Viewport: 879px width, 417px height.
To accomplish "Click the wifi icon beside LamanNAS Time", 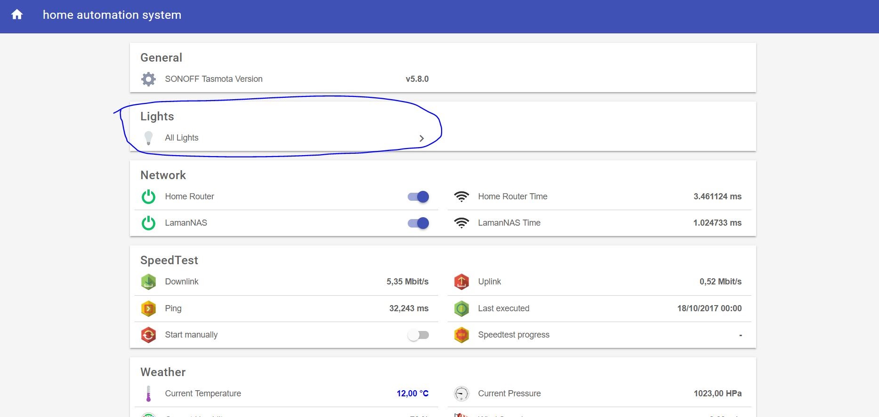I will (x=461, y=223).
